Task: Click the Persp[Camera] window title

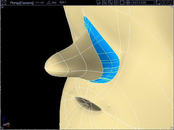Action: (22, 3)
